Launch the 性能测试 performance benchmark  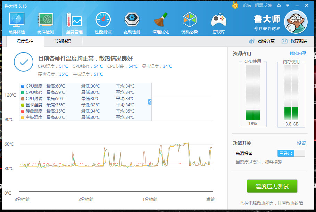pos(103,22)
